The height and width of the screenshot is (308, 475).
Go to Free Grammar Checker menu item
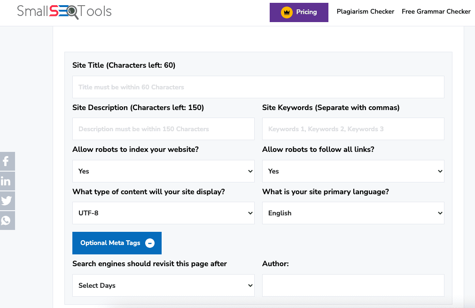pos(436,12)
